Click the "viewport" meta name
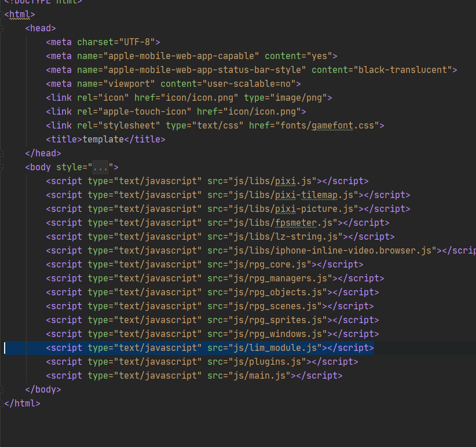 click(129, 84)
